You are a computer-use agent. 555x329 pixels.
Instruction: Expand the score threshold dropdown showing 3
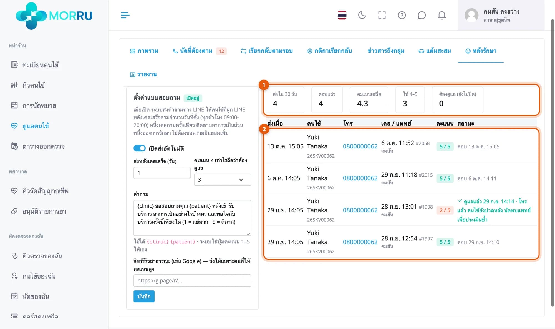pos(222,179)
